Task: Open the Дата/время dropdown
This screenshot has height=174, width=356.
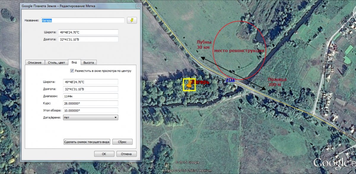Action: point(90,117)
